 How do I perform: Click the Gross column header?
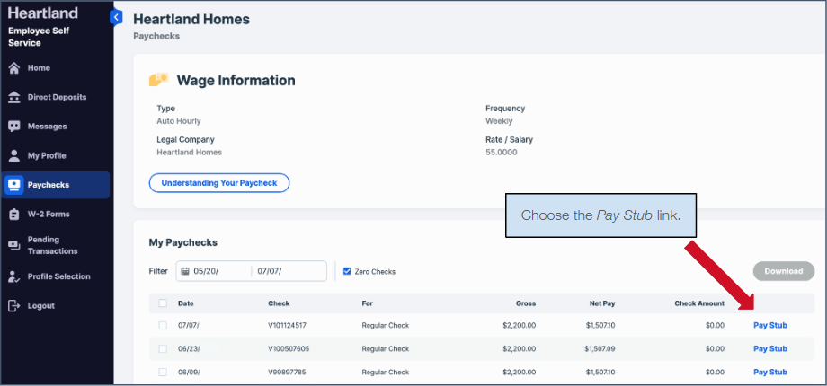(526, 303)
